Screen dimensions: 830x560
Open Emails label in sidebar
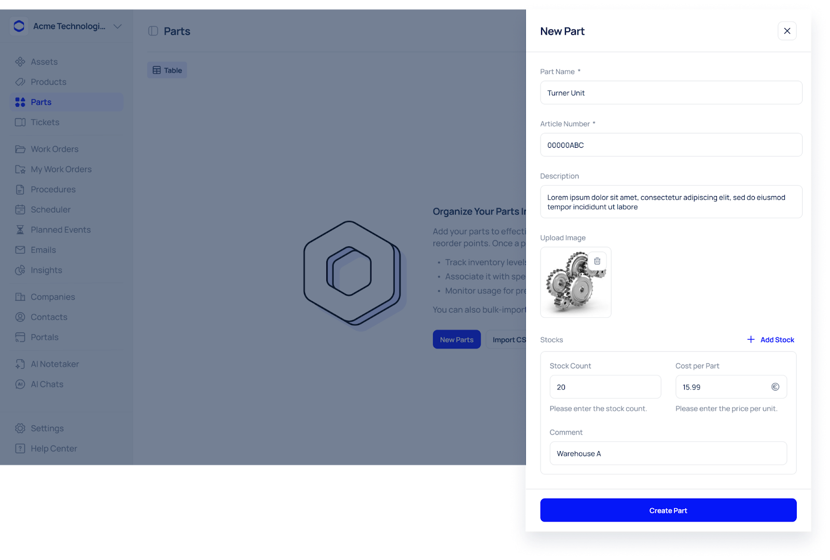pos(43,250)
